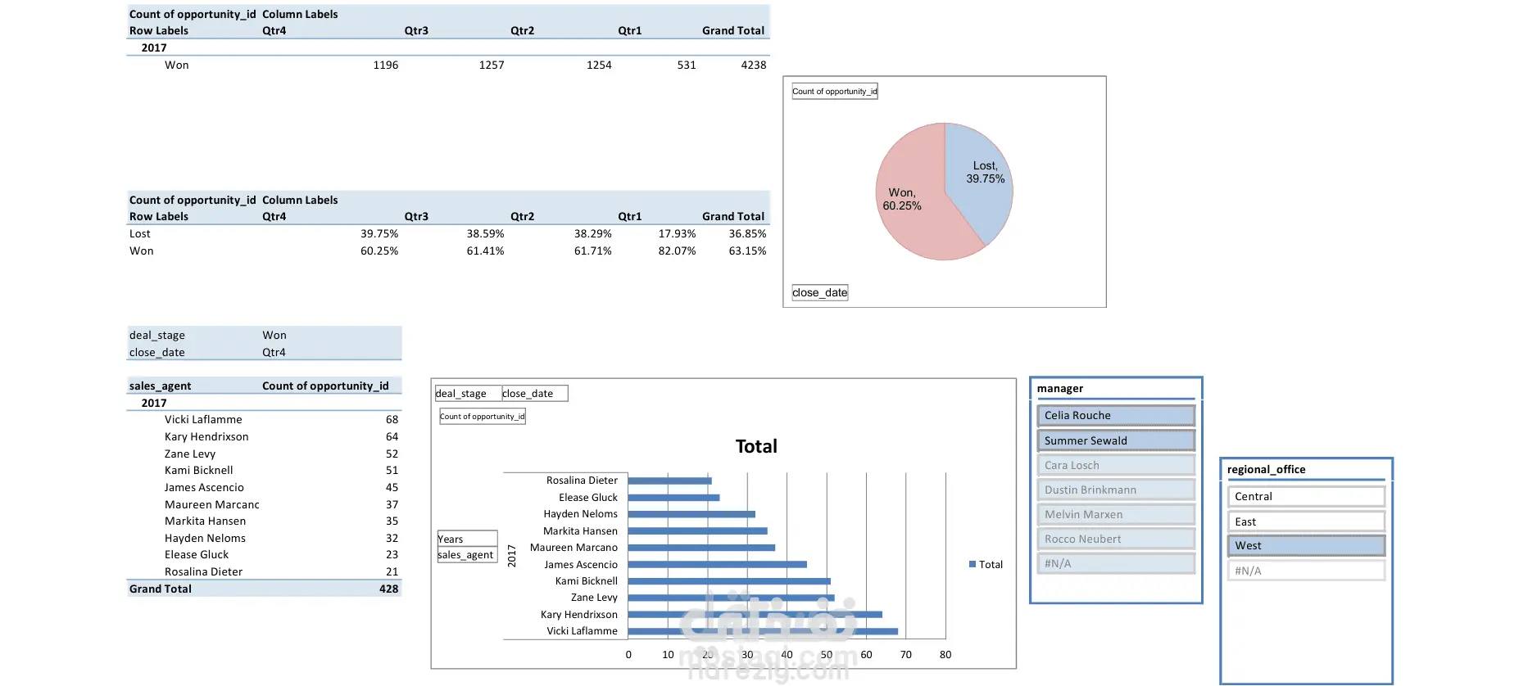
Task: Toggle Summer Sewald manager slicer item
Action: pyautogui.click(x=1115, y=440)
